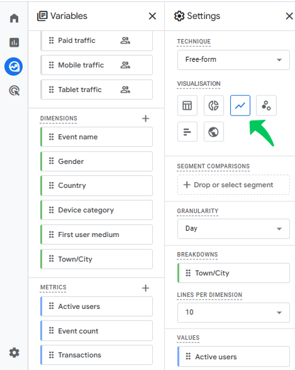The height and width of the screenshot is (370, 295).
Task: Pick the scatter plot visualisation
Action: [266, 105]
